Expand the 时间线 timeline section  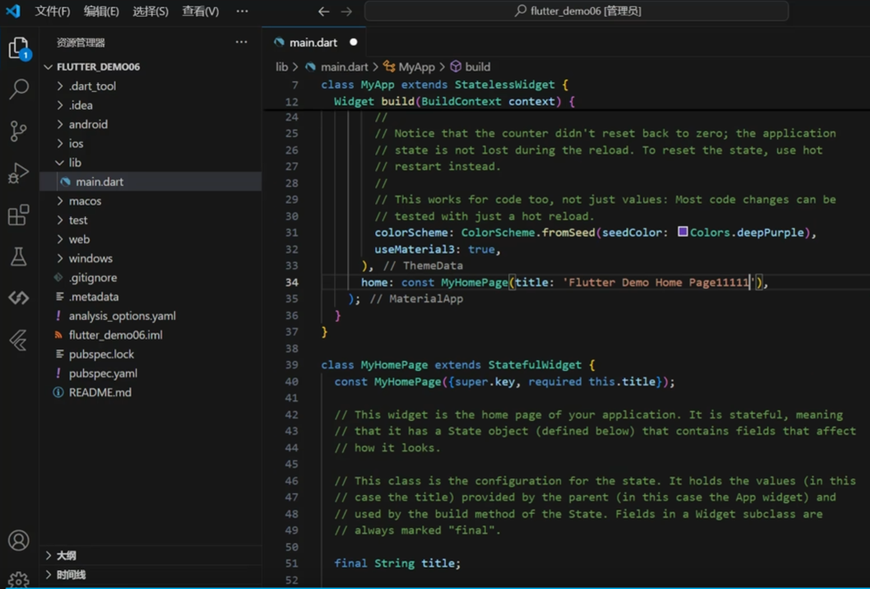71,575
